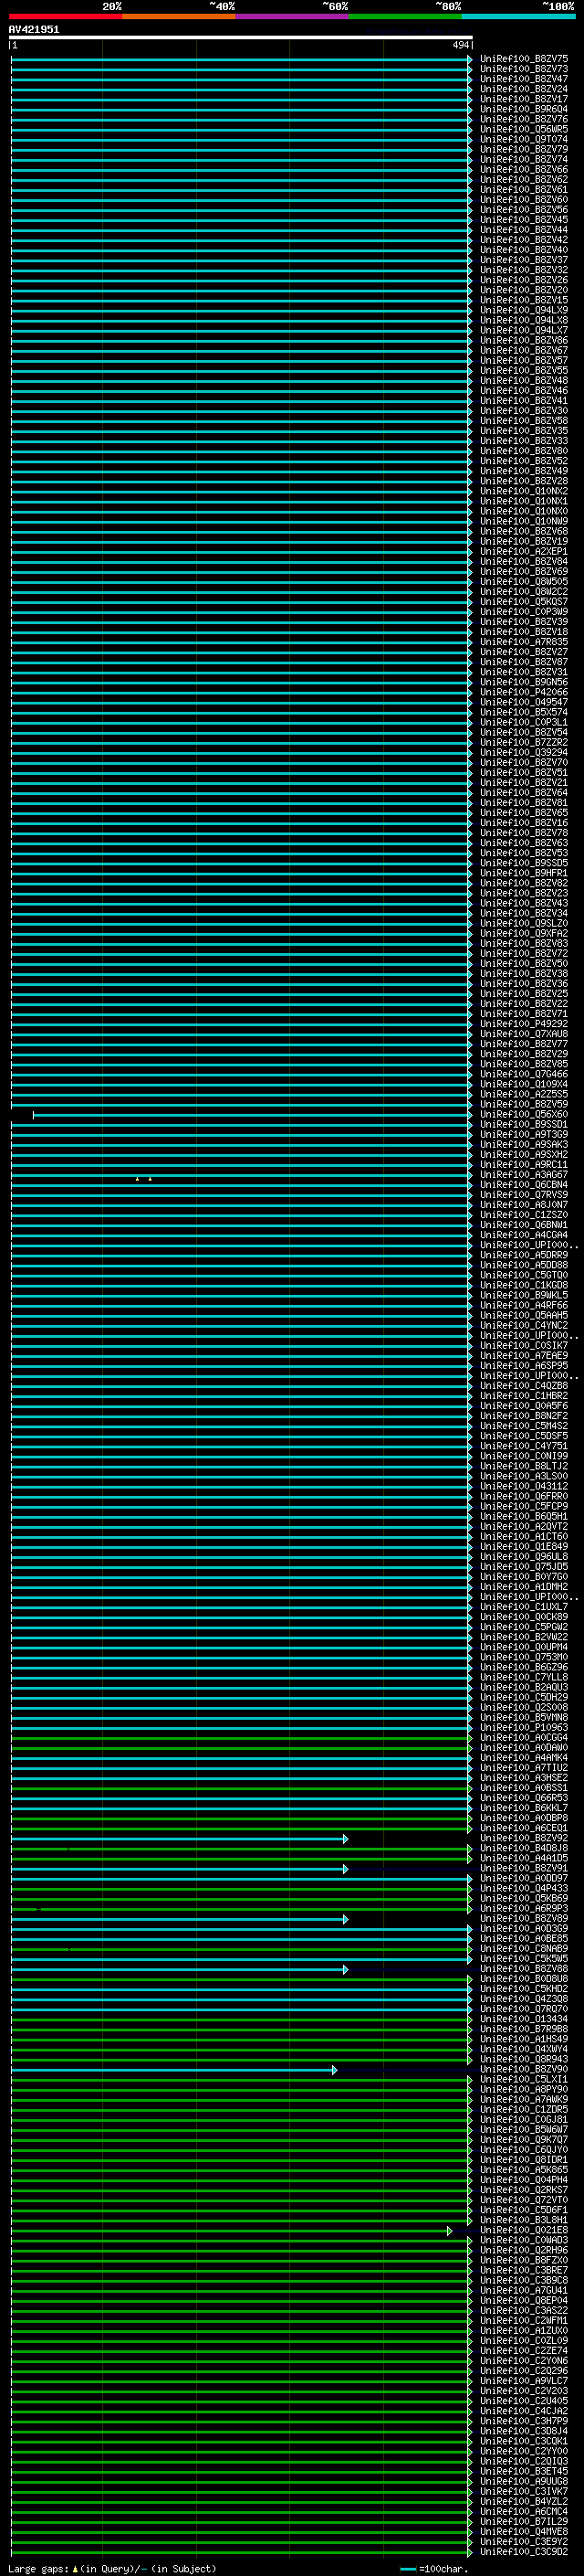Image resolution: width=584 pixels, height=2576 pixels.
Task: Click the white query length bar
Action: (x=241, y=37)
